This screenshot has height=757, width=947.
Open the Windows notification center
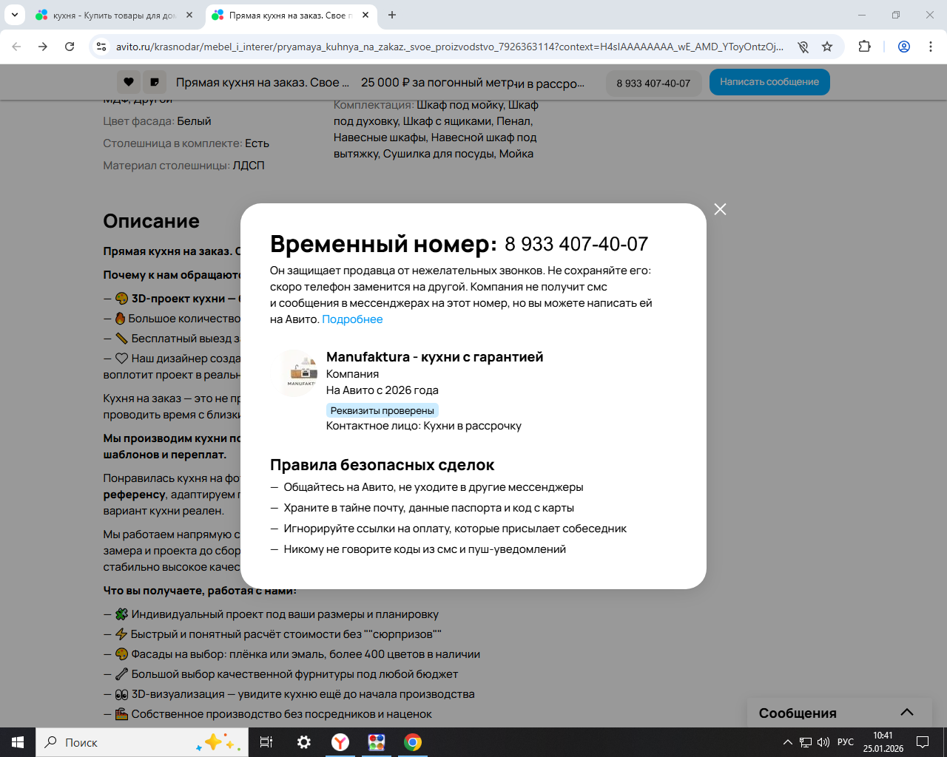[x=923, y=742]
